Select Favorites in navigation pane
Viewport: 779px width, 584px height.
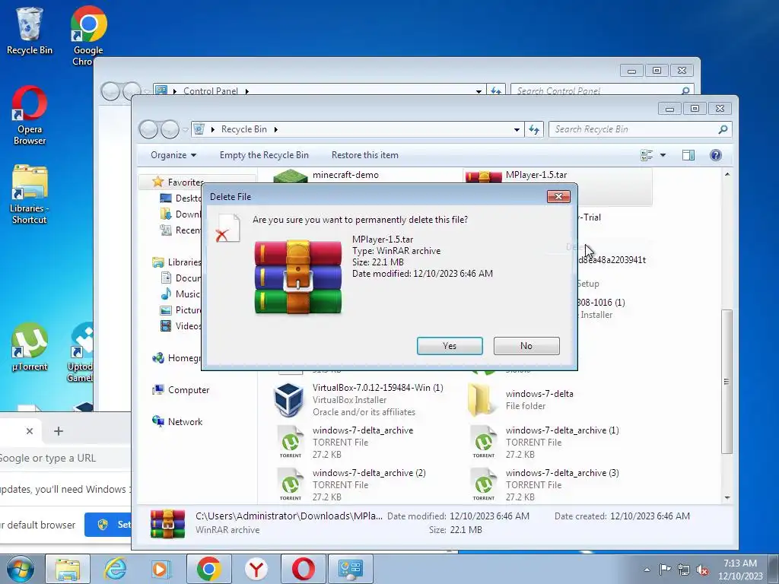tap(185, 182)
